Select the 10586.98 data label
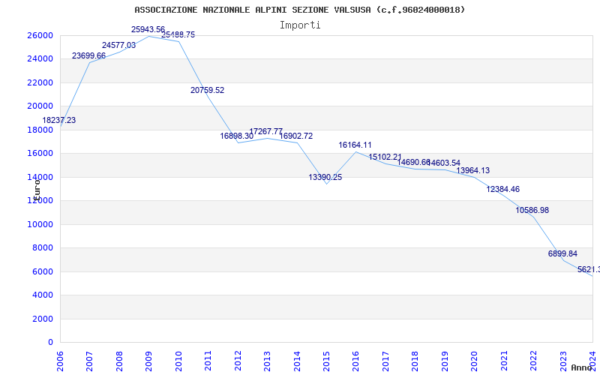 [x=532, y=211]
